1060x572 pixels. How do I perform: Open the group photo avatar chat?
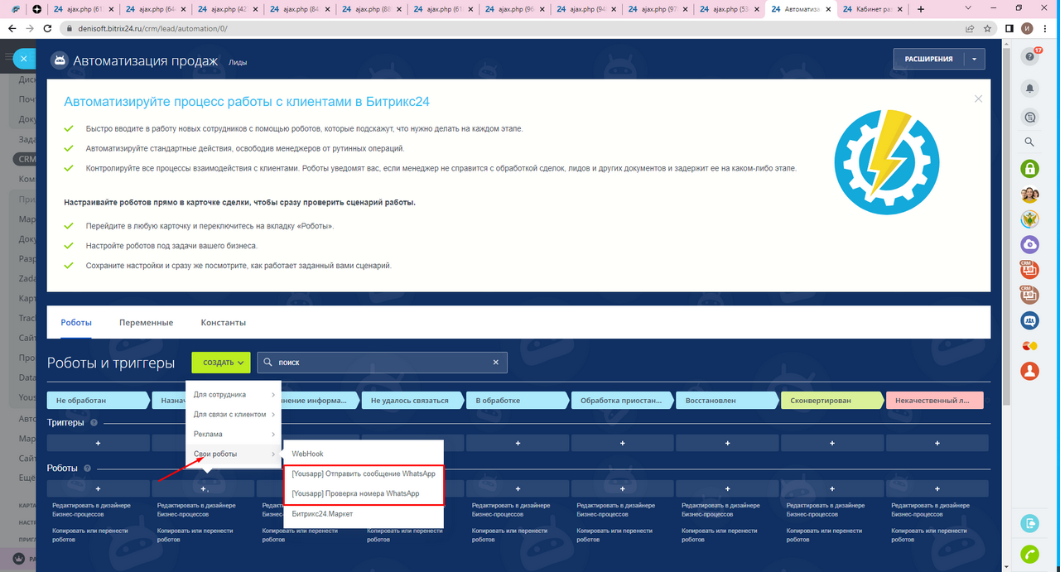[x=1030, y=195]
